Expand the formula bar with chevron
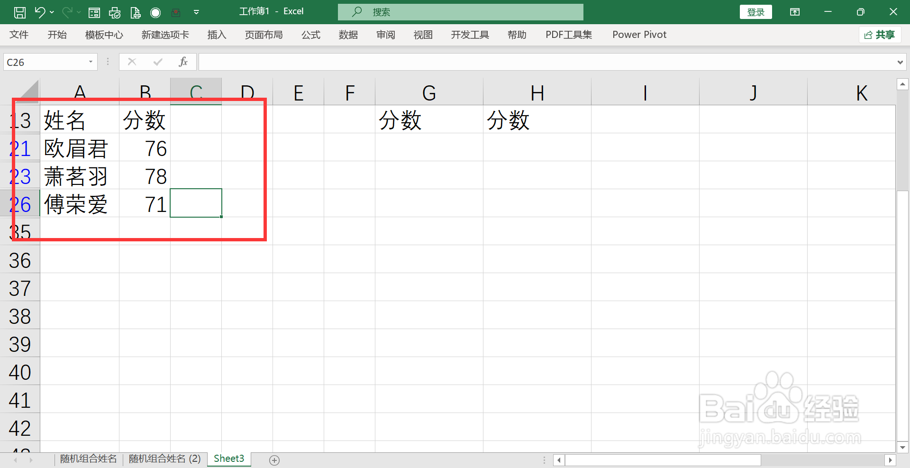910x468 pixels. tap(900, 62)
